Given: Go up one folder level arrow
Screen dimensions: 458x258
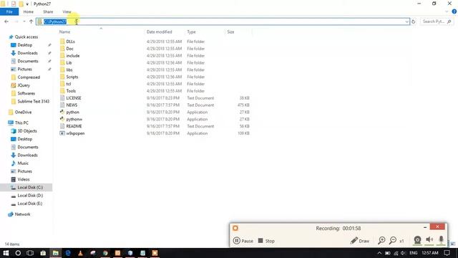Looking at the screenshot, I should [31, 21].
